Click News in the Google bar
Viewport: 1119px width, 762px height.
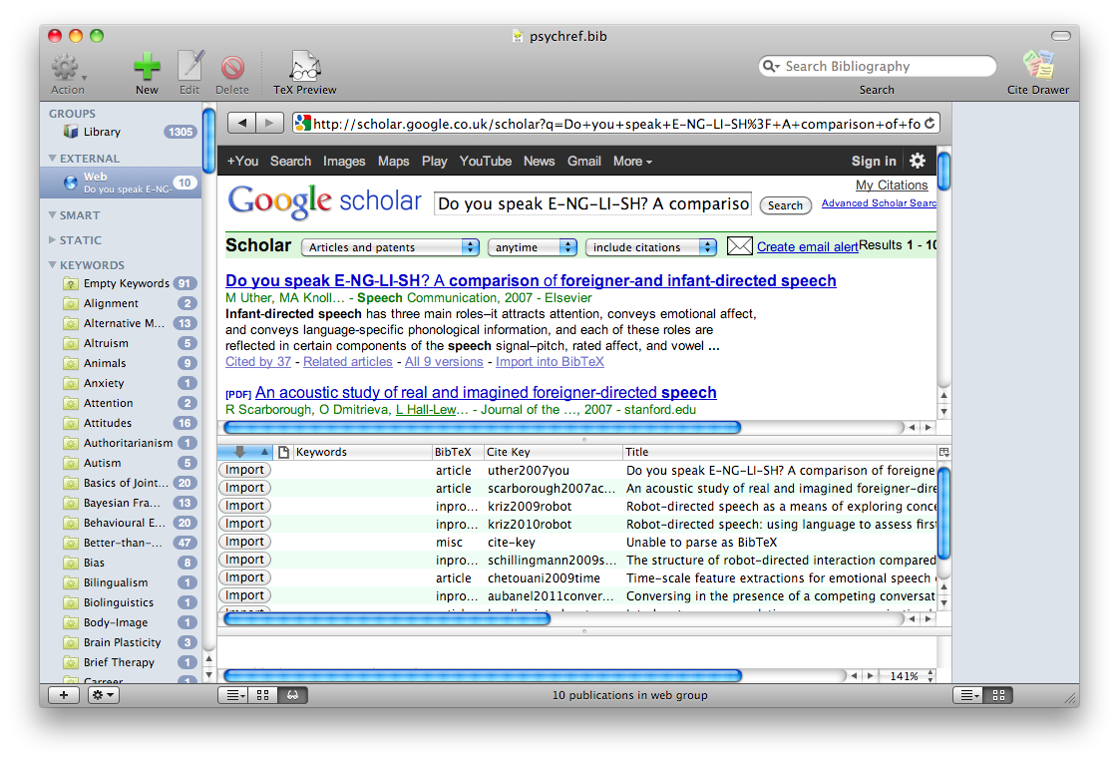539,162
